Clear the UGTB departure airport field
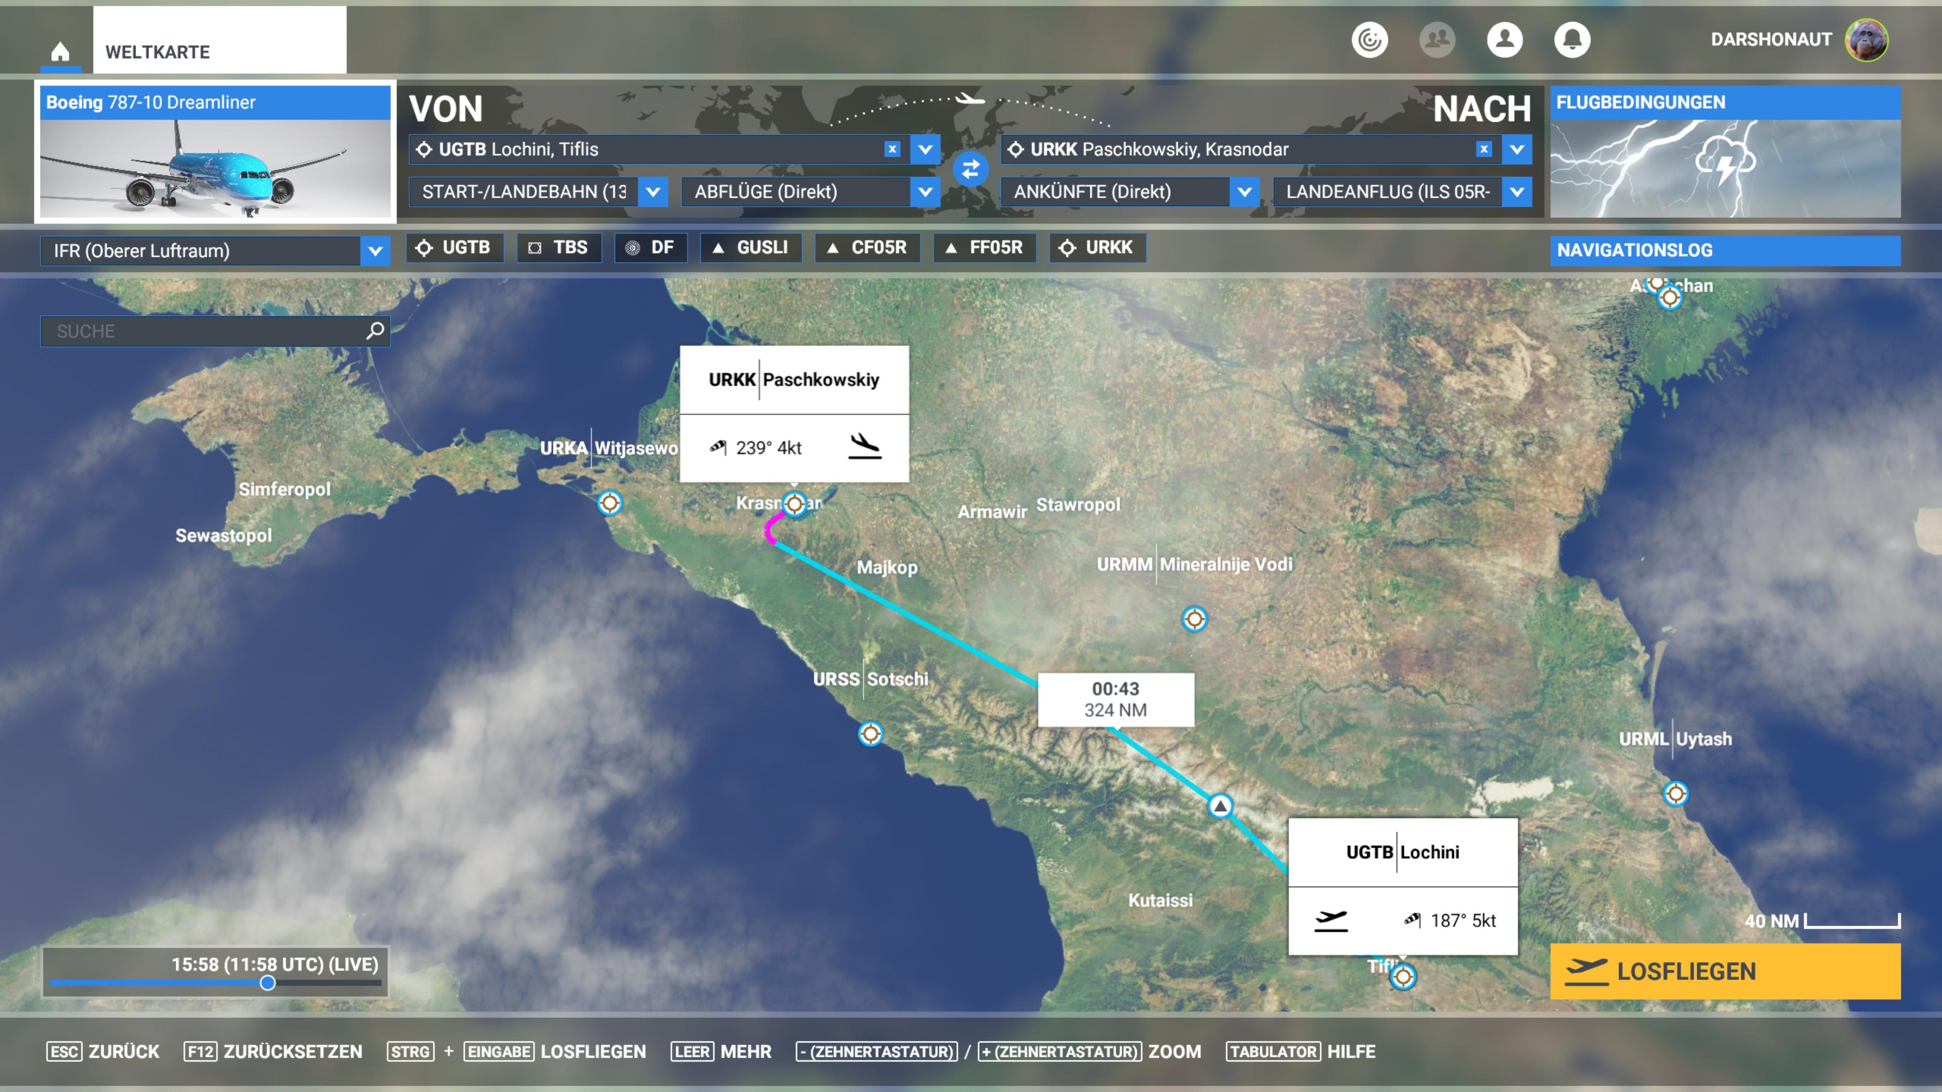1942x1092 pixels. [x=892, y=149]
